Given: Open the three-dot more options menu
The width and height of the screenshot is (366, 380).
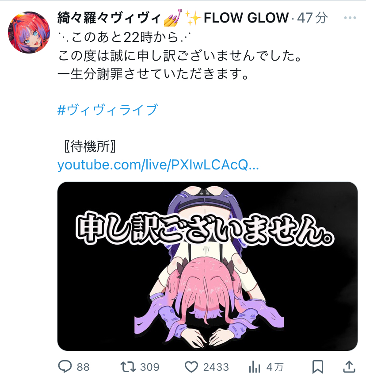Looking at the screenshot, I should 350,18.
